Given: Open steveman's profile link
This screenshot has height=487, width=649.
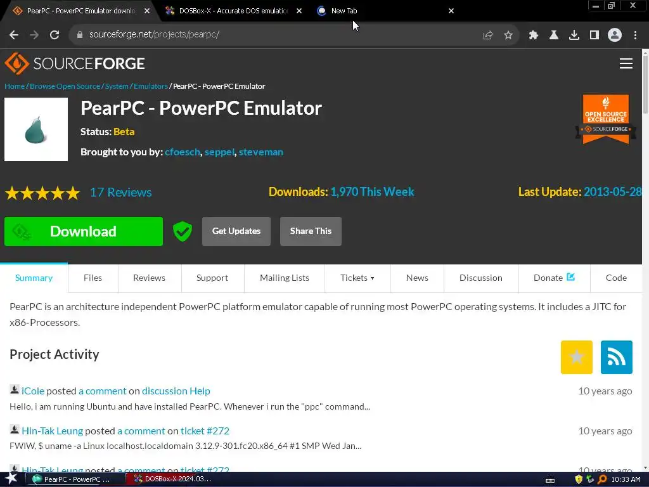Looking at the screenshot, I should click(260, 152).
